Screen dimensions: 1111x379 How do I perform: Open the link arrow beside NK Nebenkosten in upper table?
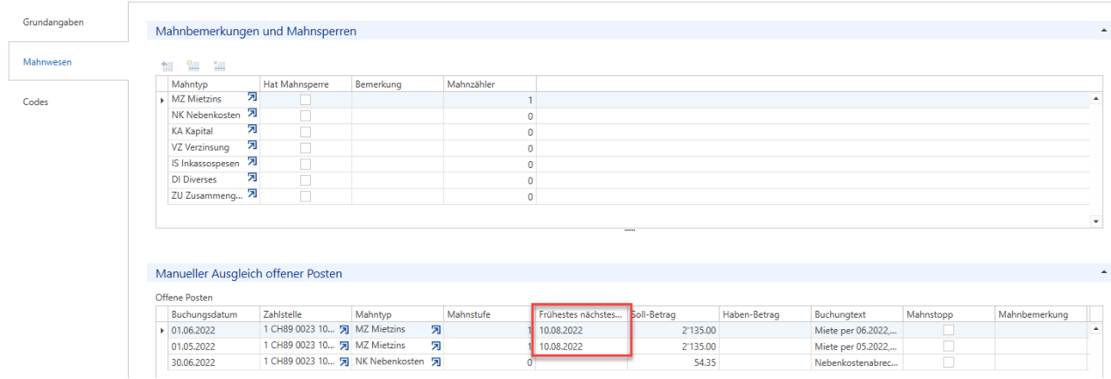(x=252, y=115)
